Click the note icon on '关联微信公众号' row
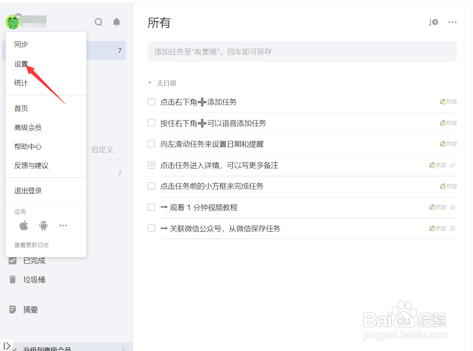The height and width of the screenshot is (351, 473). [453, 228]
